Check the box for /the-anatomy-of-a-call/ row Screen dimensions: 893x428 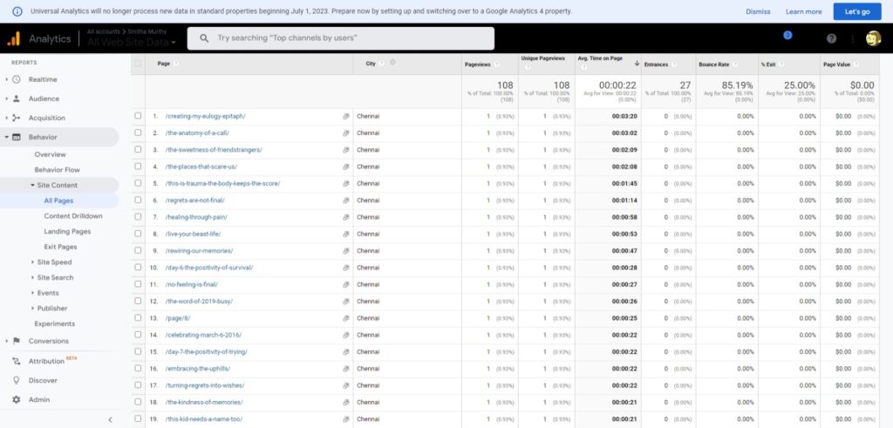pos(138,132)
